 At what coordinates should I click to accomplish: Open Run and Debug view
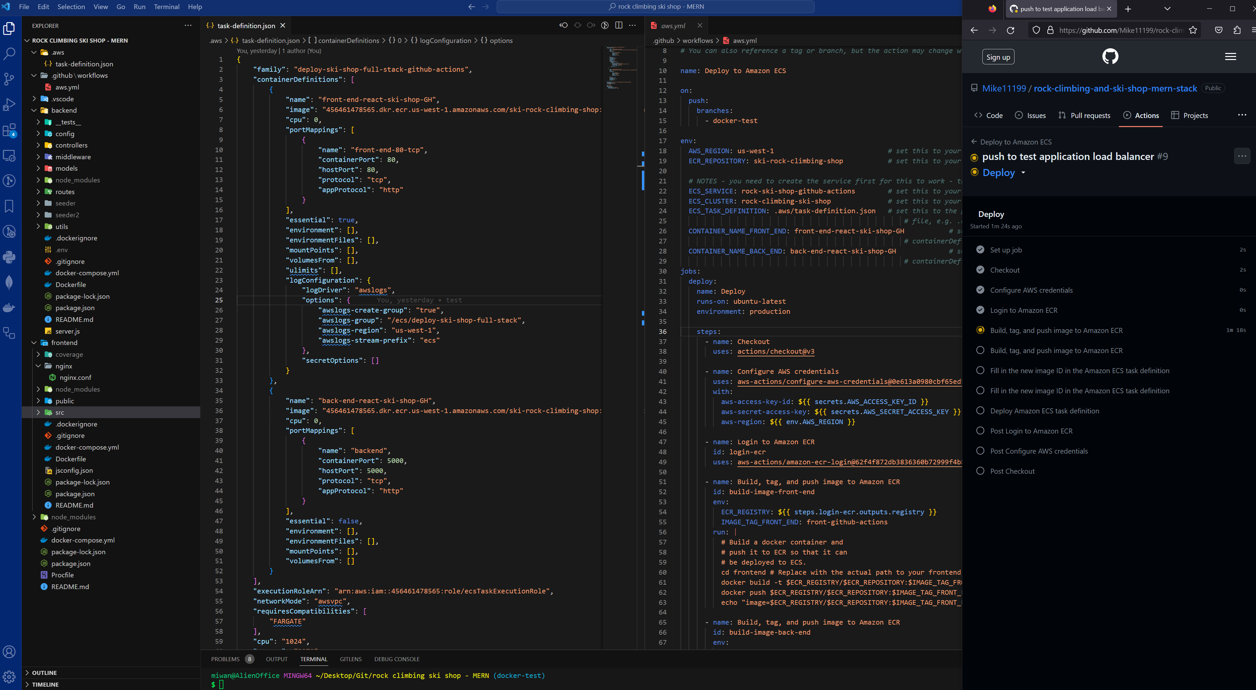(9, 104)
